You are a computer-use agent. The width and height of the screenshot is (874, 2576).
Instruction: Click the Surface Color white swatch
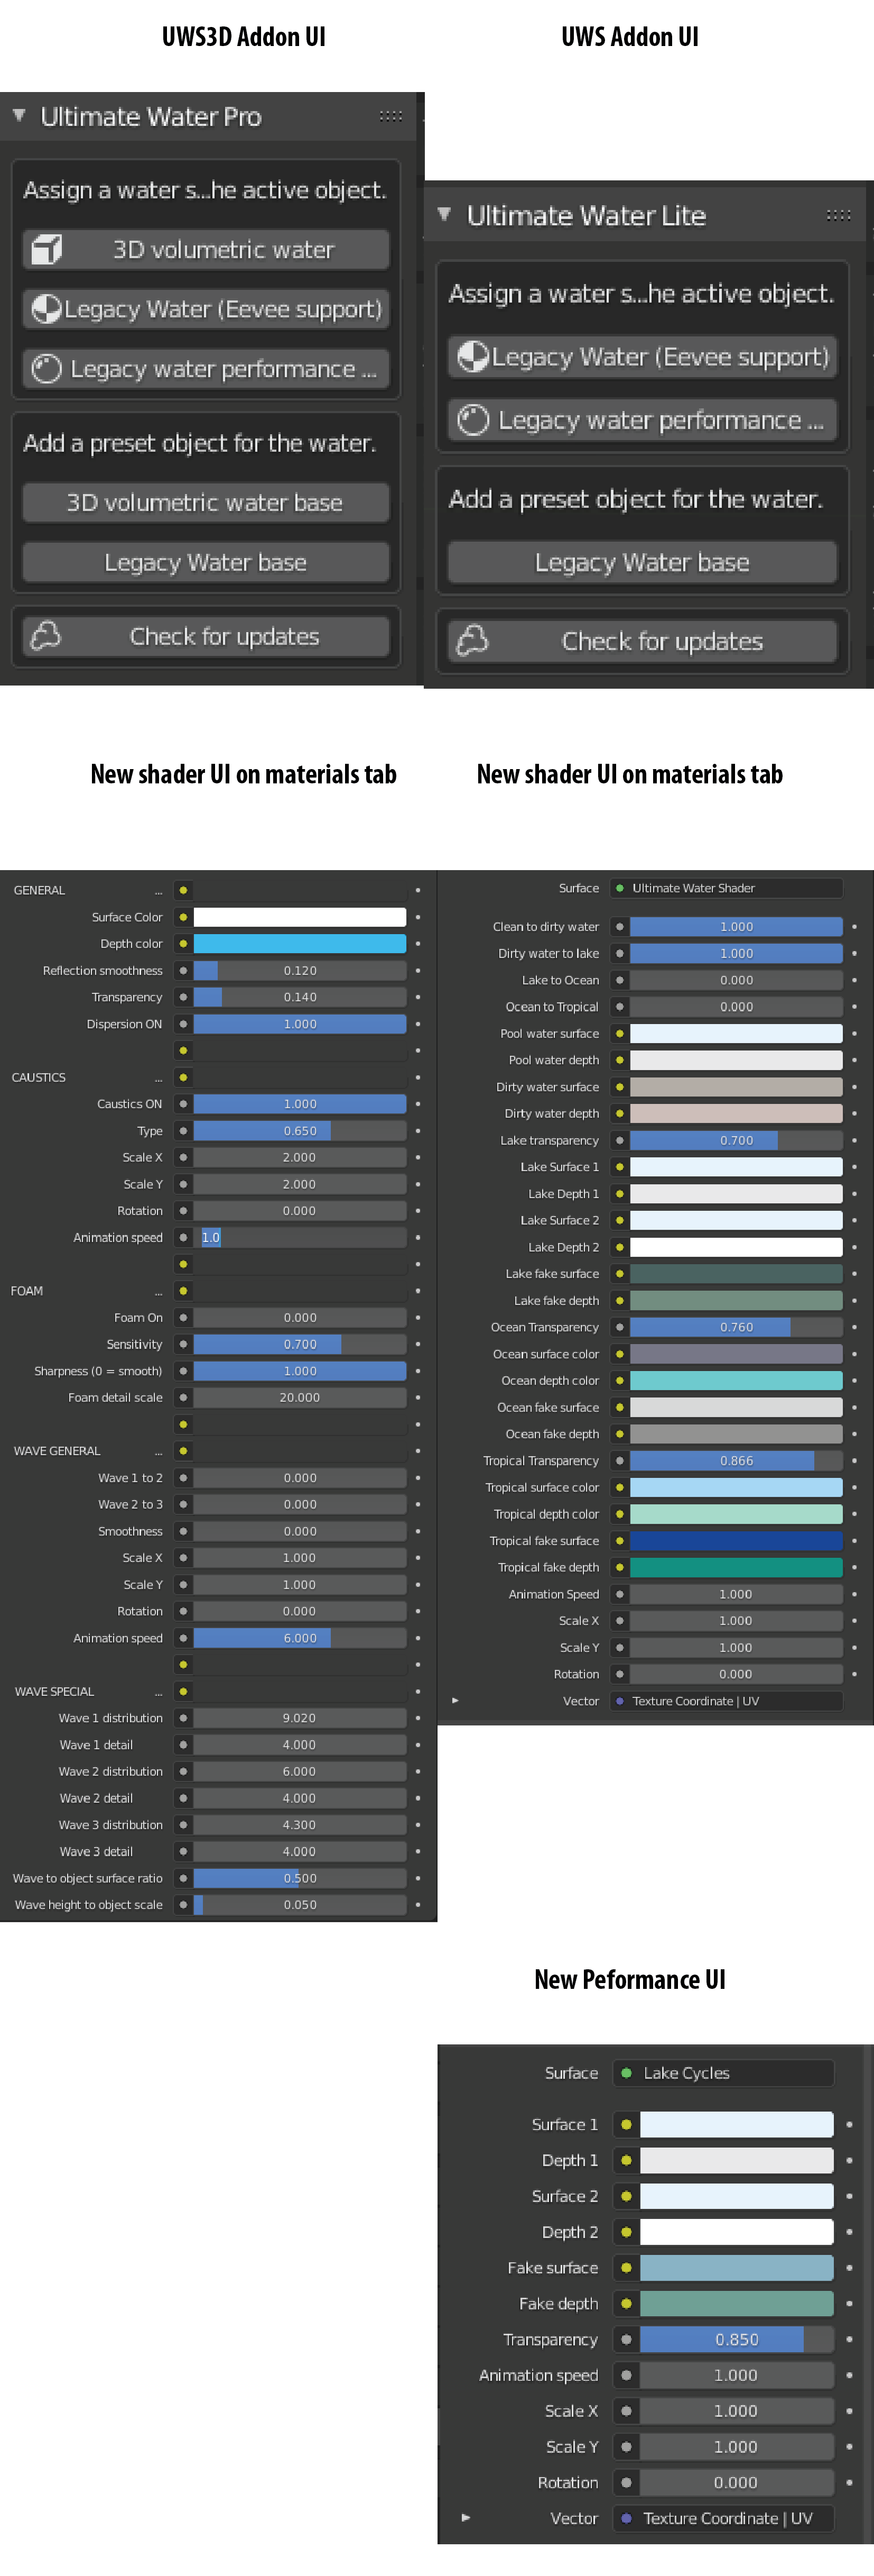(300, 917)
